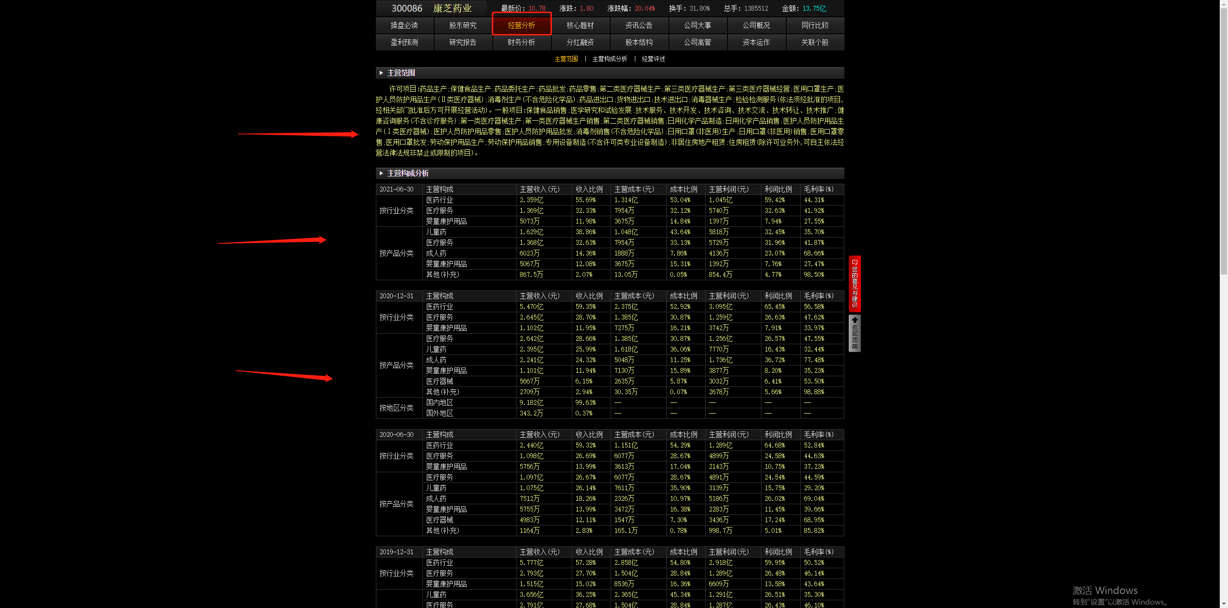Jump to 主营构成分析 anchor link

click(x=610, y=59)
